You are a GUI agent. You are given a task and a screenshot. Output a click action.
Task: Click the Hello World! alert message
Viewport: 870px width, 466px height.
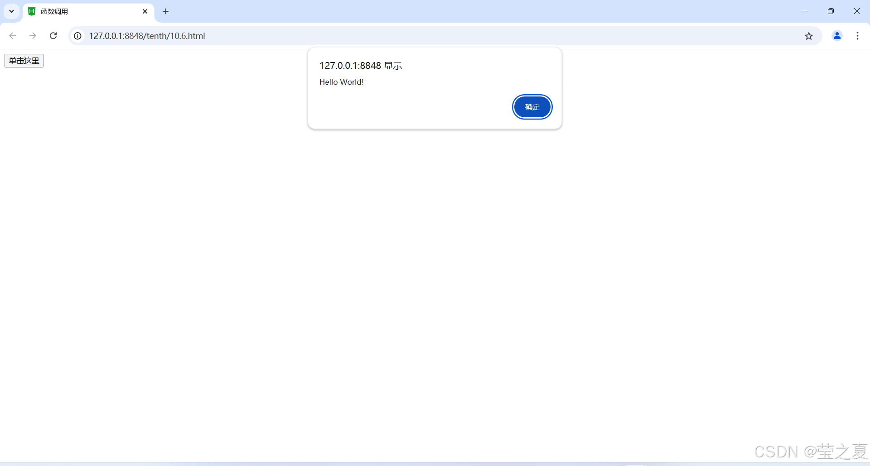(342, 82)
